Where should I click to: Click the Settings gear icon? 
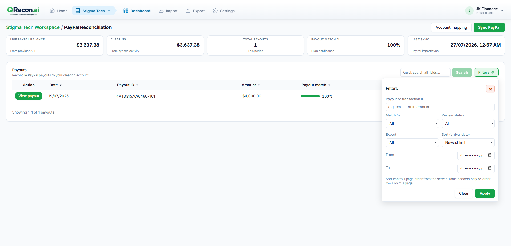[x=215, y=11]
